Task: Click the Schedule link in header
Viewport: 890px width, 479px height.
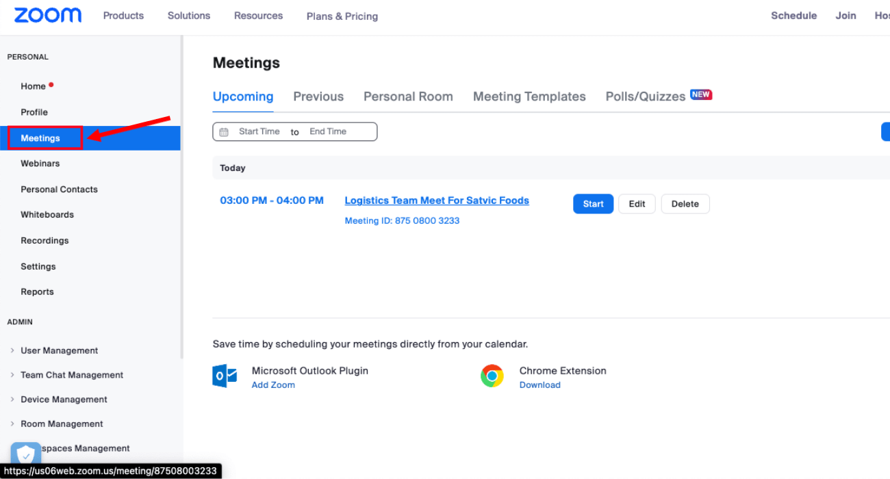Action: [x=793, y=15]
